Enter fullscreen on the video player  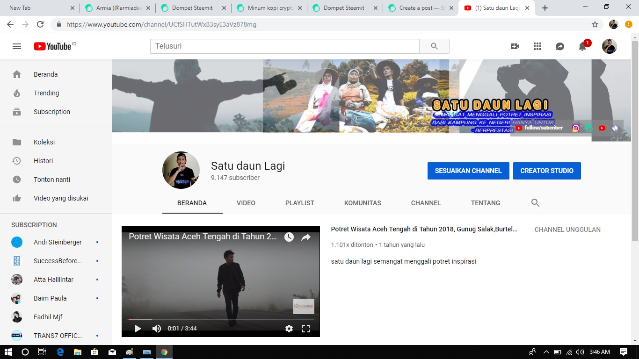coord(306,329)
